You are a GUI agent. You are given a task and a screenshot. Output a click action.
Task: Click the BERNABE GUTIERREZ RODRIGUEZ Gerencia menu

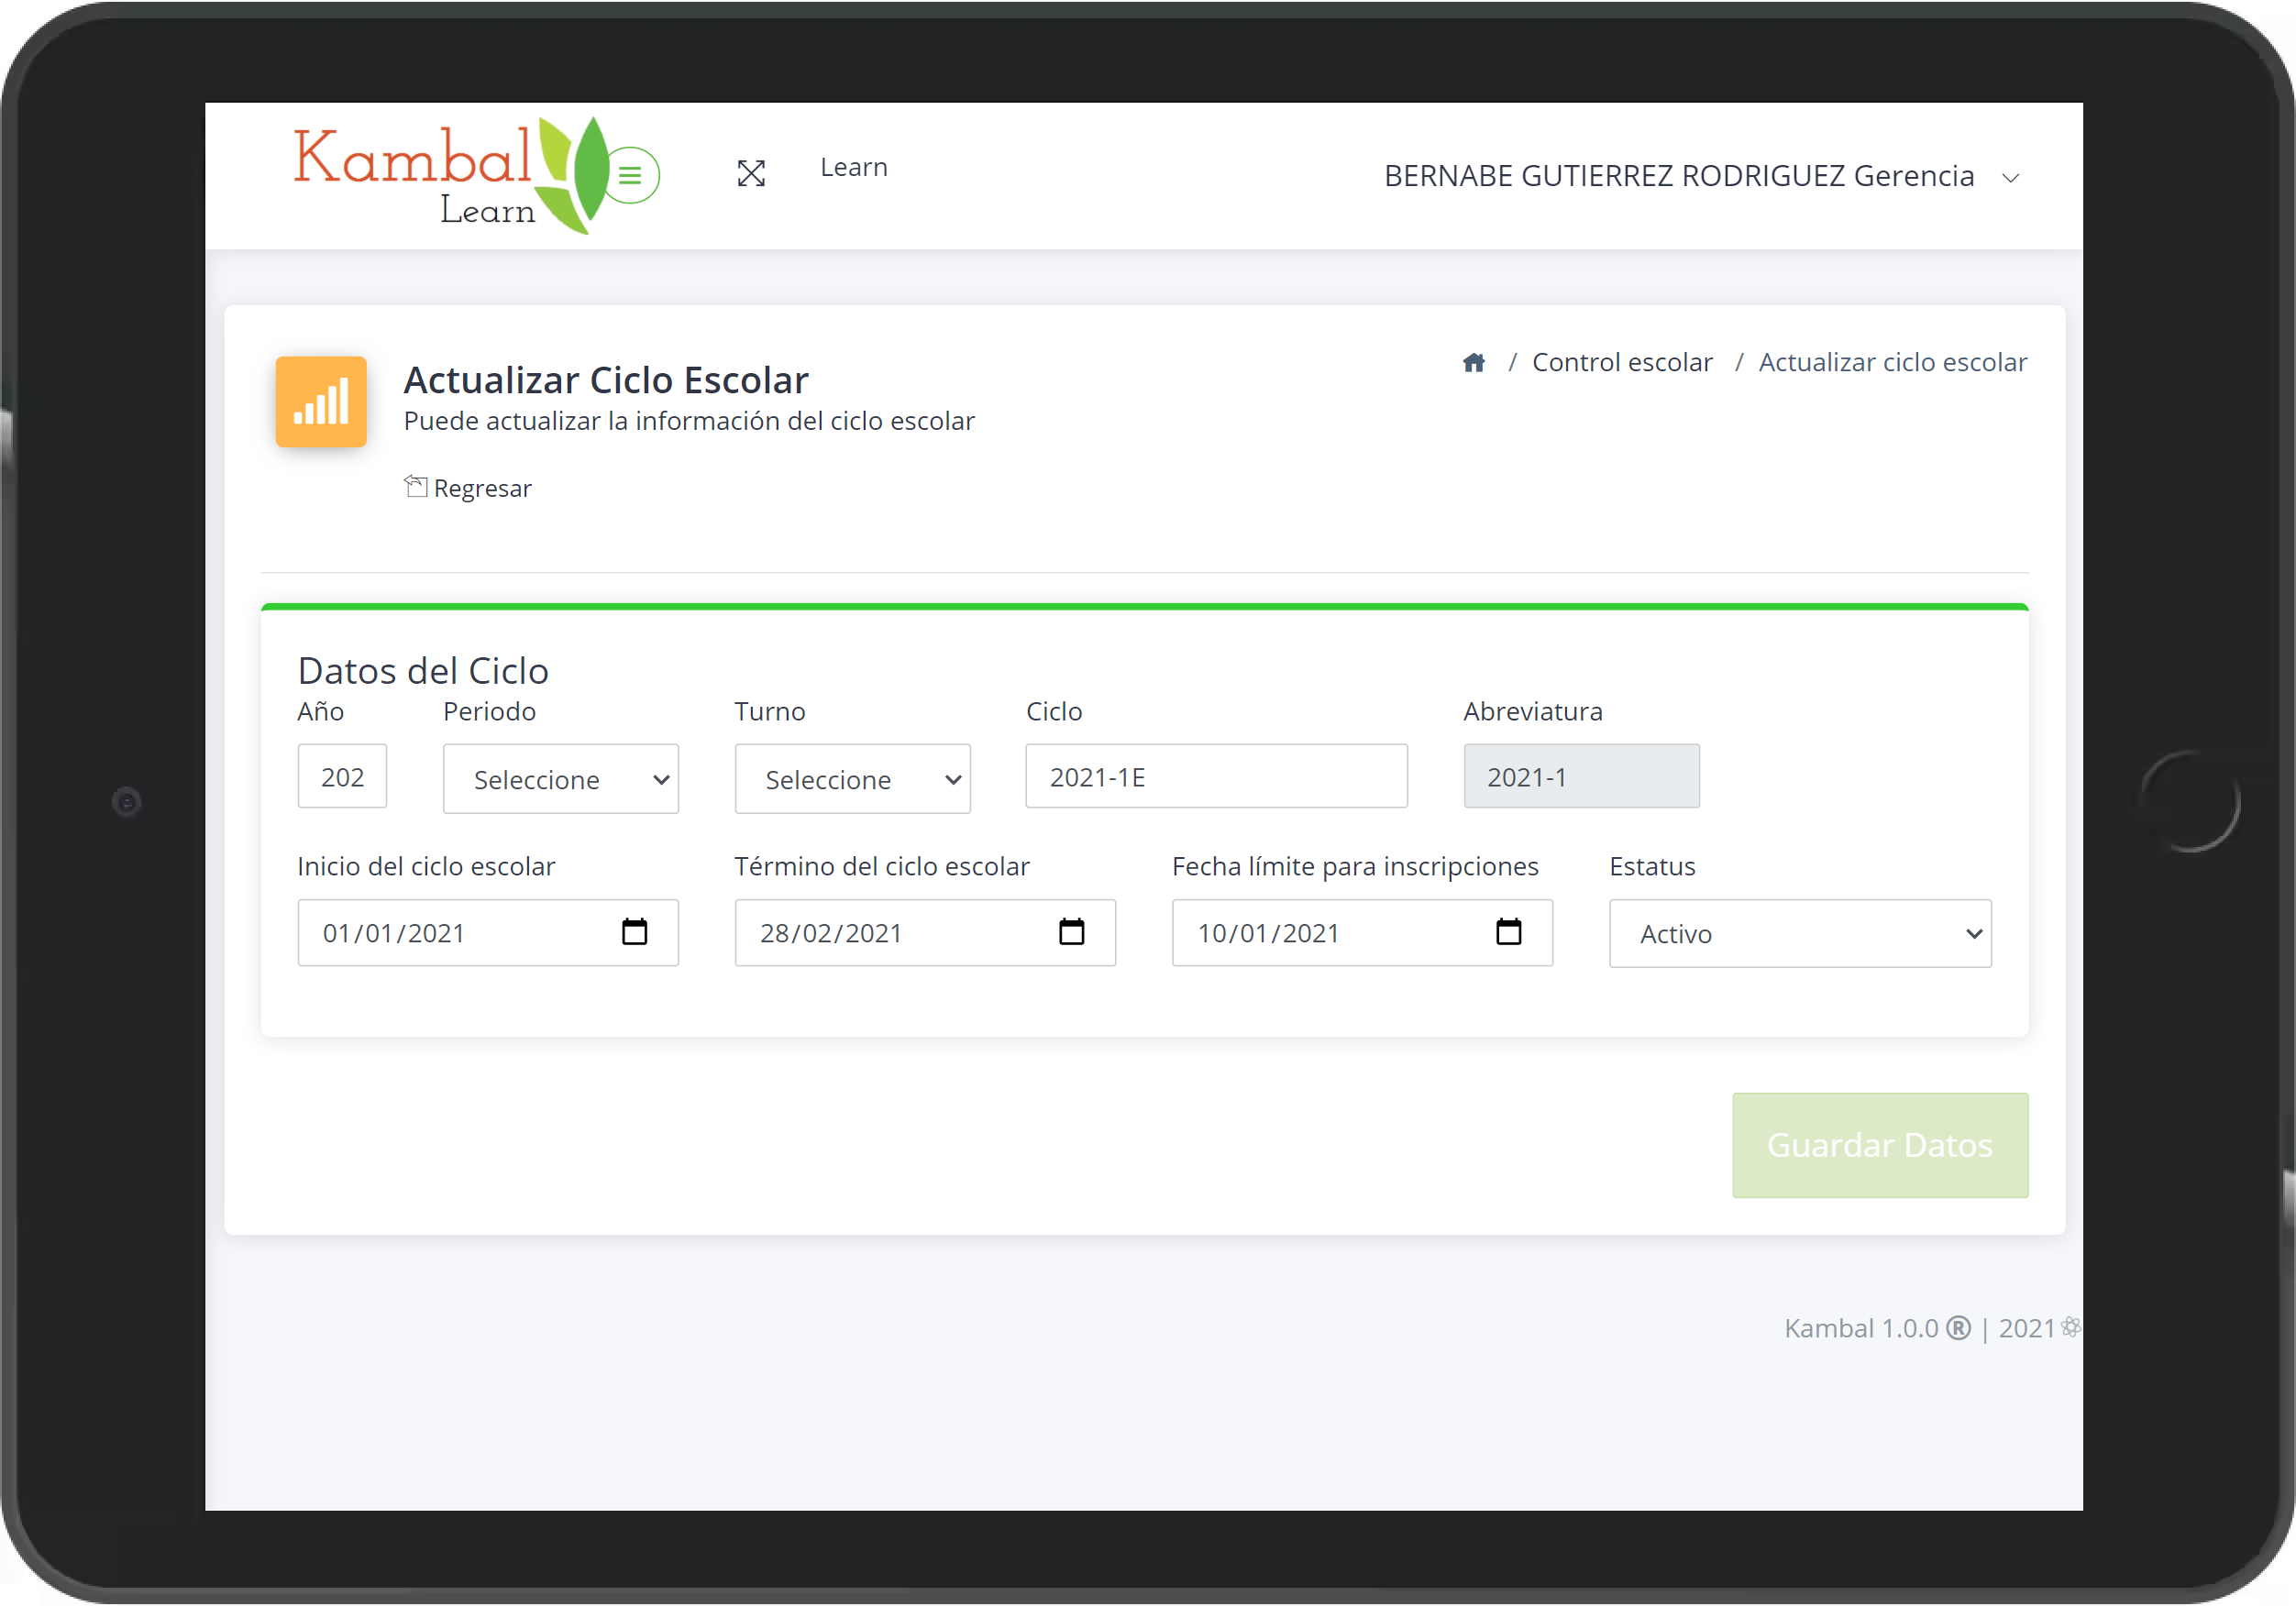(1701, 176)
